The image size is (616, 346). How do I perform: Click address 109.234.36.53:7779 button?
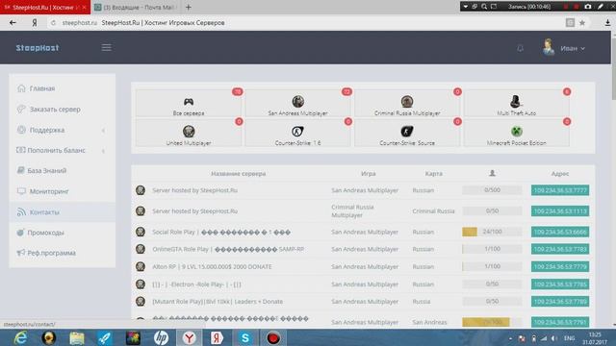click(x=560, y=267)
